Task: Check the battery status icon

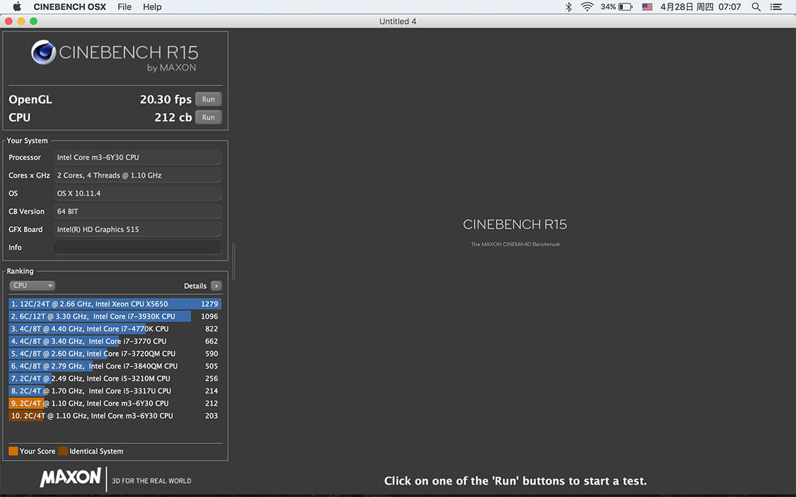Action: (x=626, y=7)
